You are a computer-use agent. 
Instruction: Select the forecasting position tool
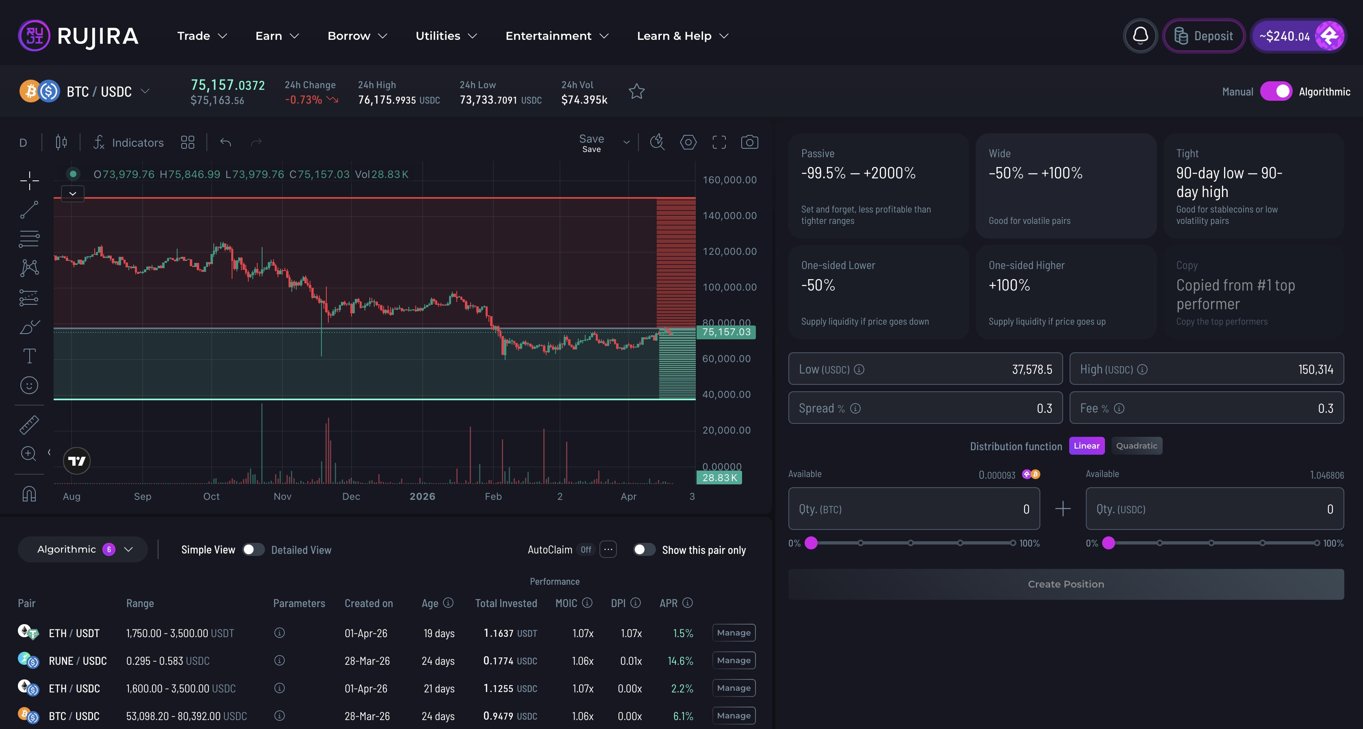[29, 298]
